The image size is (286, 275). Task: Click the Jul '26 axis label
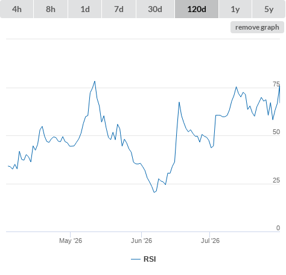(210, 241)
